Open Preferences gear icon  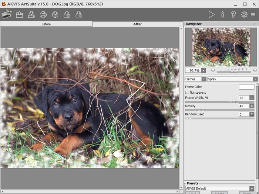[x=244, y=14]
